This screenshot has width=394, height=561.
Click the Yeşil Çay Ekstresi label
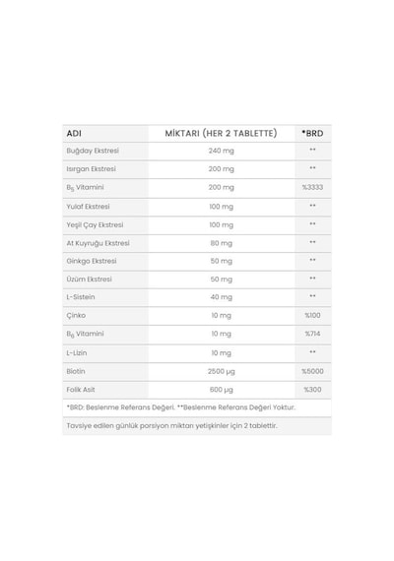pos(95,225)
